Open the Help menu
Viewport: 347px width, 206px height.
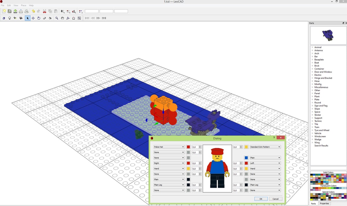tap(31, 5)
